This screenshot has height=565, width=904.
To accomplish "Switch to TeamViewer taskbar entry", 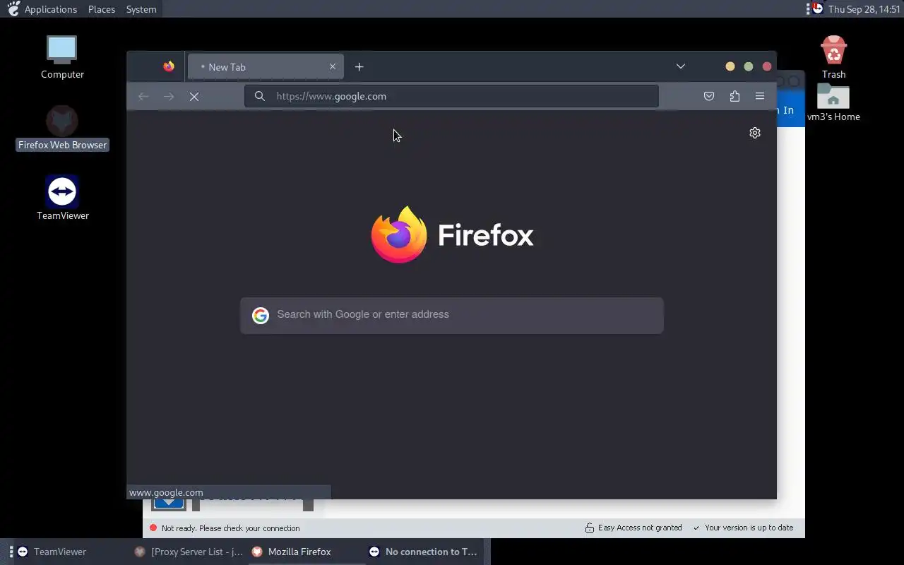I will click(x=69, y=552).
